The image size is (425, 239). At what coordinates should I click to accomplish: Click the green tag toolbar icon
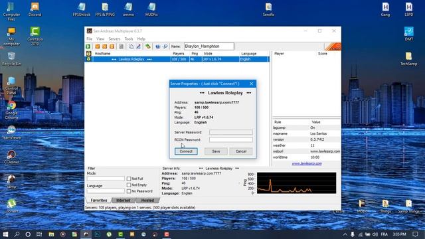[x=147, y=46]
